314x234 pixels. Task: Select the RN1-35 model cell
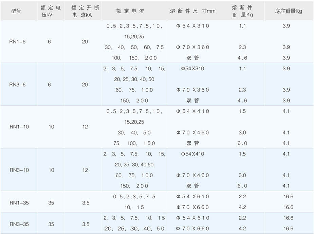point(19,203)
